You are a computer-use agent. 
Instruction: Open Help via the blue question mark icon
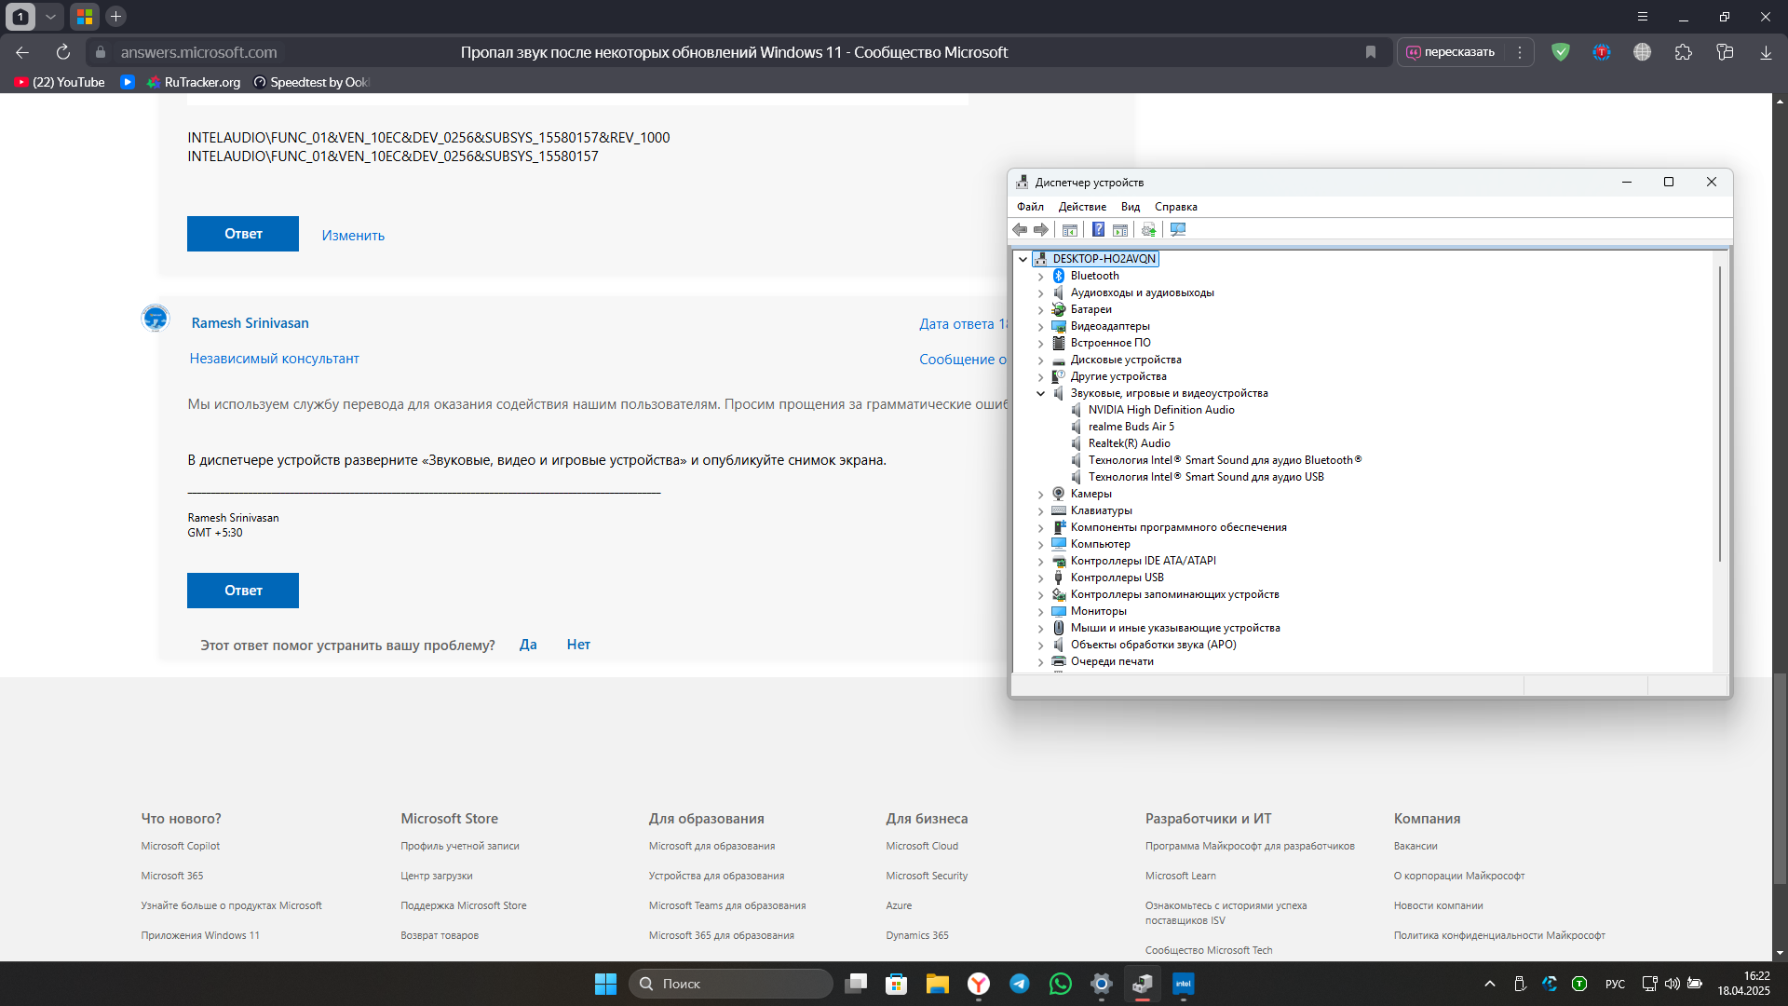1098,230
